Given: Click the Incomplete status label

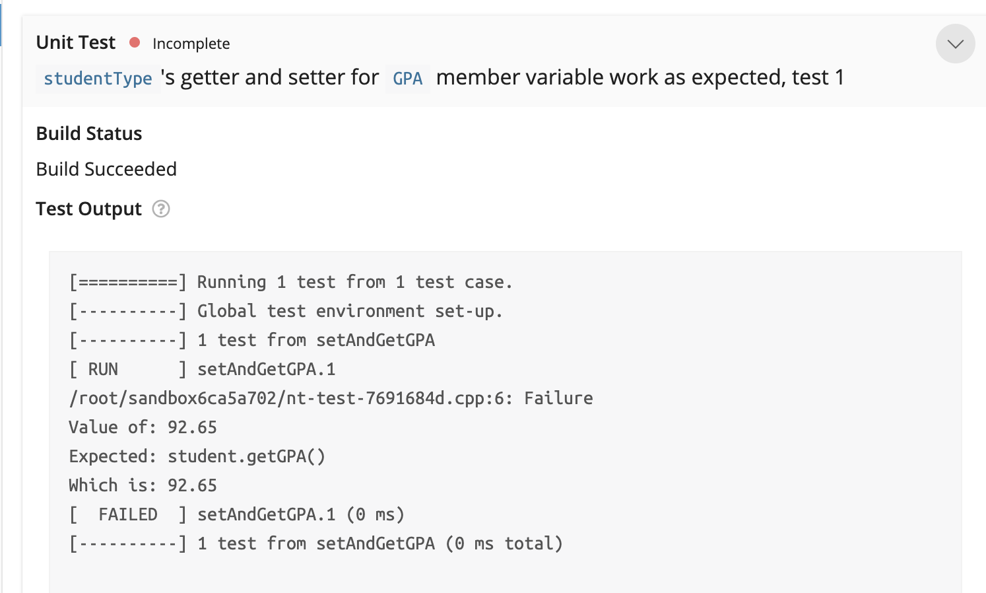Looking at the screenshot, I should pyautogui.click(x=191, y=44).
